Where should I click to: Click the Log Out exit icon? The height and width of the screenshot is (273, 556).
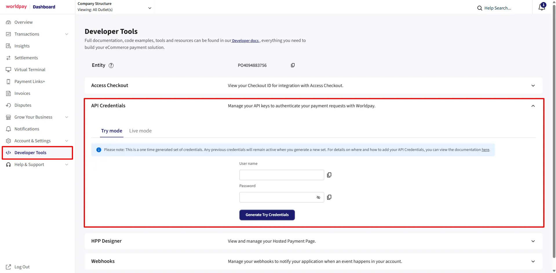(x=8, y=267)
